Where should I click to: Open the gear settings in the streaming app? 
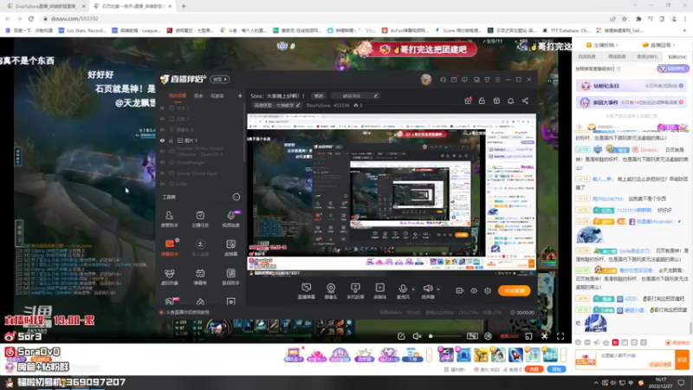coord(488,291)
